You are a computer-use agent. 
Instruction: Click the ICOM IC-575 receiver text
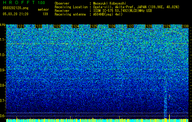[122, 11]
